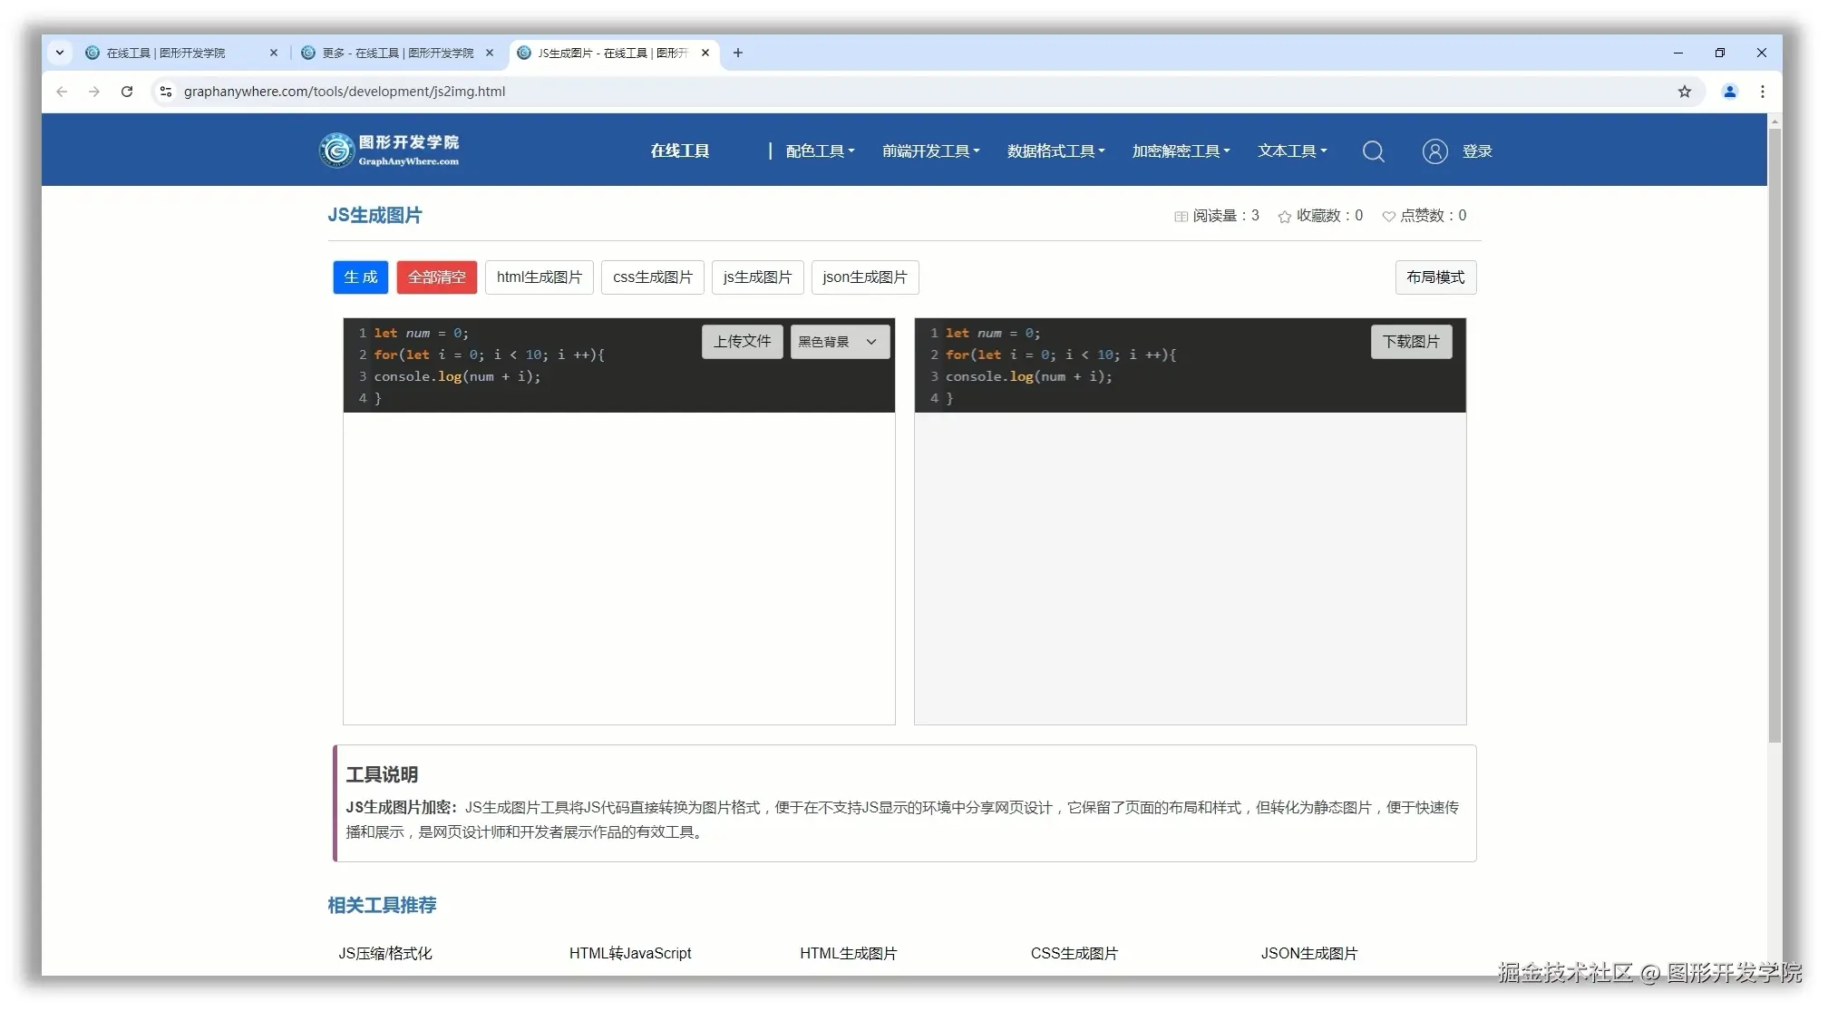The height and width of the screenshot is (1011, 1828).
Task: Switch to the 更多 - 在线工具 browser tab
Action: 397,53
